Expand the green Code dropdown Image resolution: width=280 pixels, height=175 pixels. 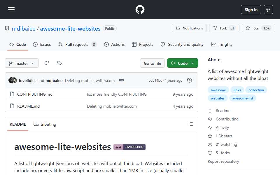(x=183, y=63)
